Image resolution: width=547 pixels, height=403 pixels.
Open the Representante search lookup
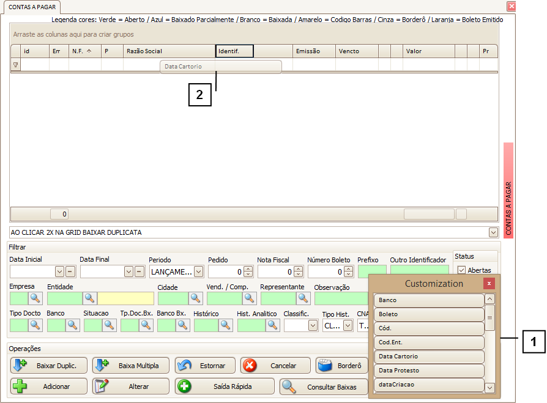tap(303, 298)
